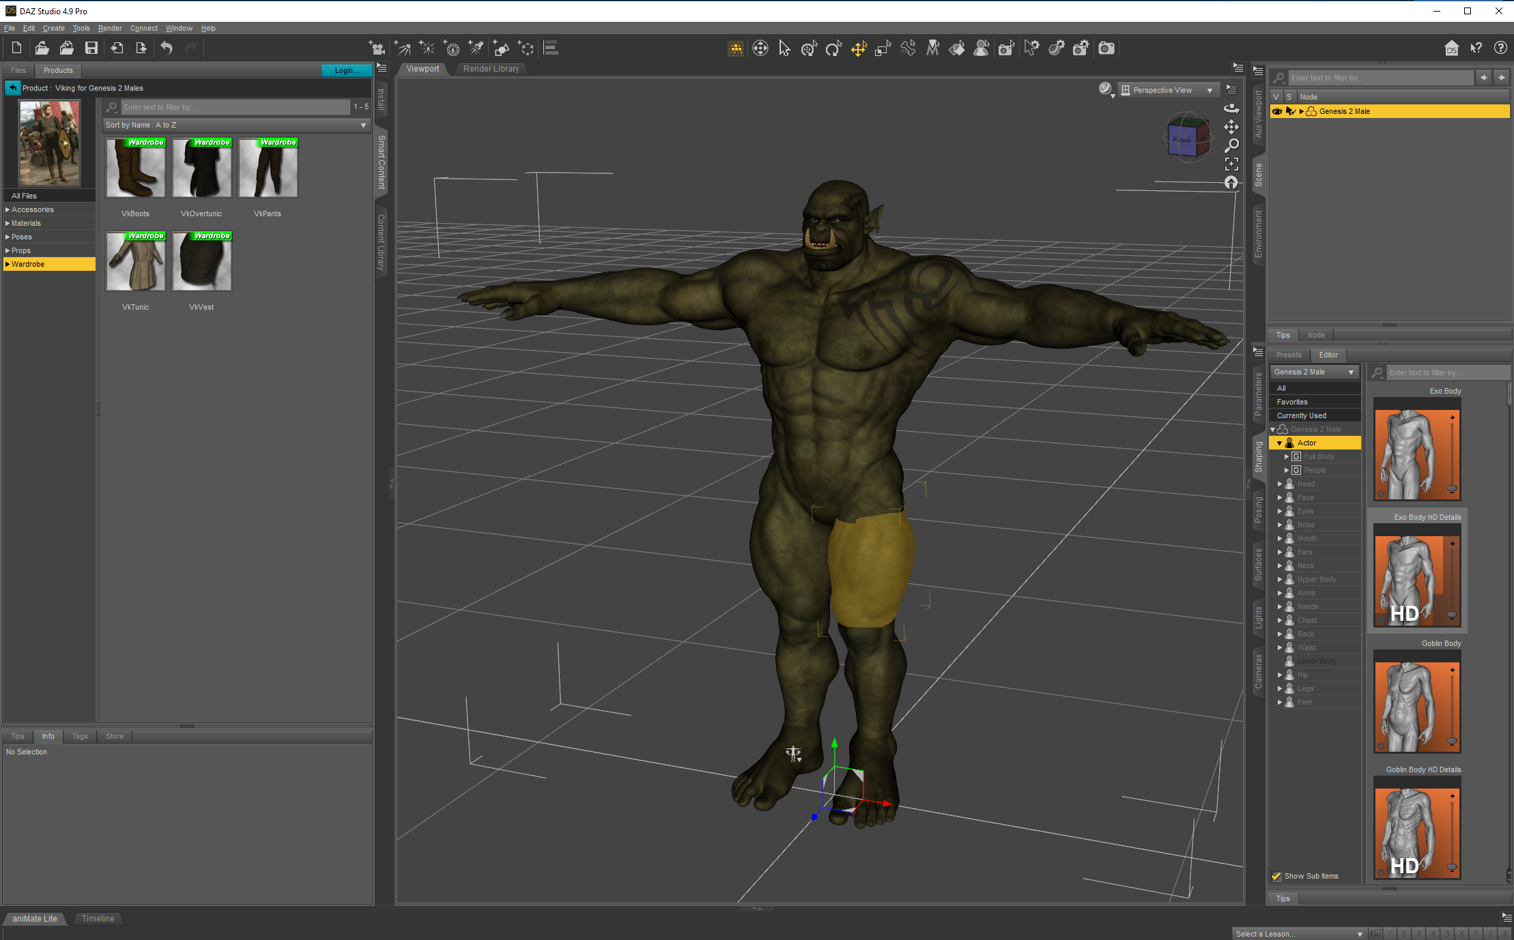Switch to the Timeline tab
Viewport: 1514px width, 940px height.
98,919
